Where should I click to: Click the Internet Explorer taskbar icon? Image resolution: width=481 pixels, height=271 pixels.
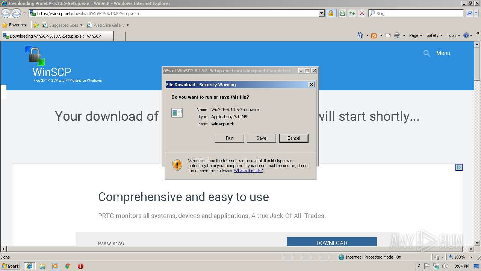tap(29, 266)
